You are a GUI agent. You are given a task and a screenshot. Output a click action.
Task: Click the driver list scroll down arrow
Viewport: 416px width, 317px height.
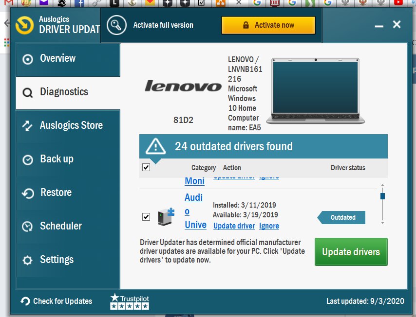coord(382,223)
